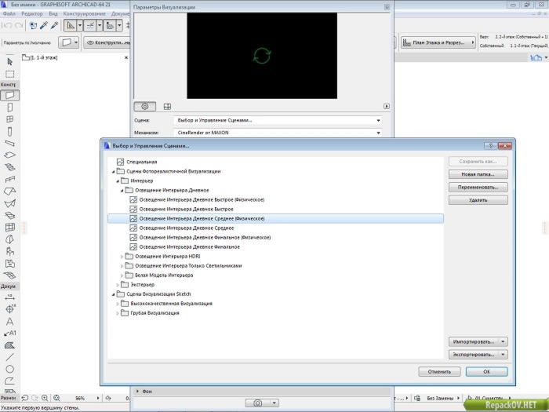
Task: Select the Shell tool in the toolbox
Action: click(x=9, y=203)
